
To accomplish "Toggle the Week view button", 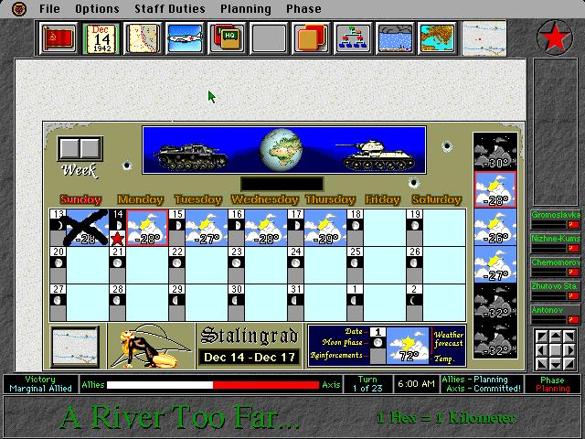I will pos(80,148).
